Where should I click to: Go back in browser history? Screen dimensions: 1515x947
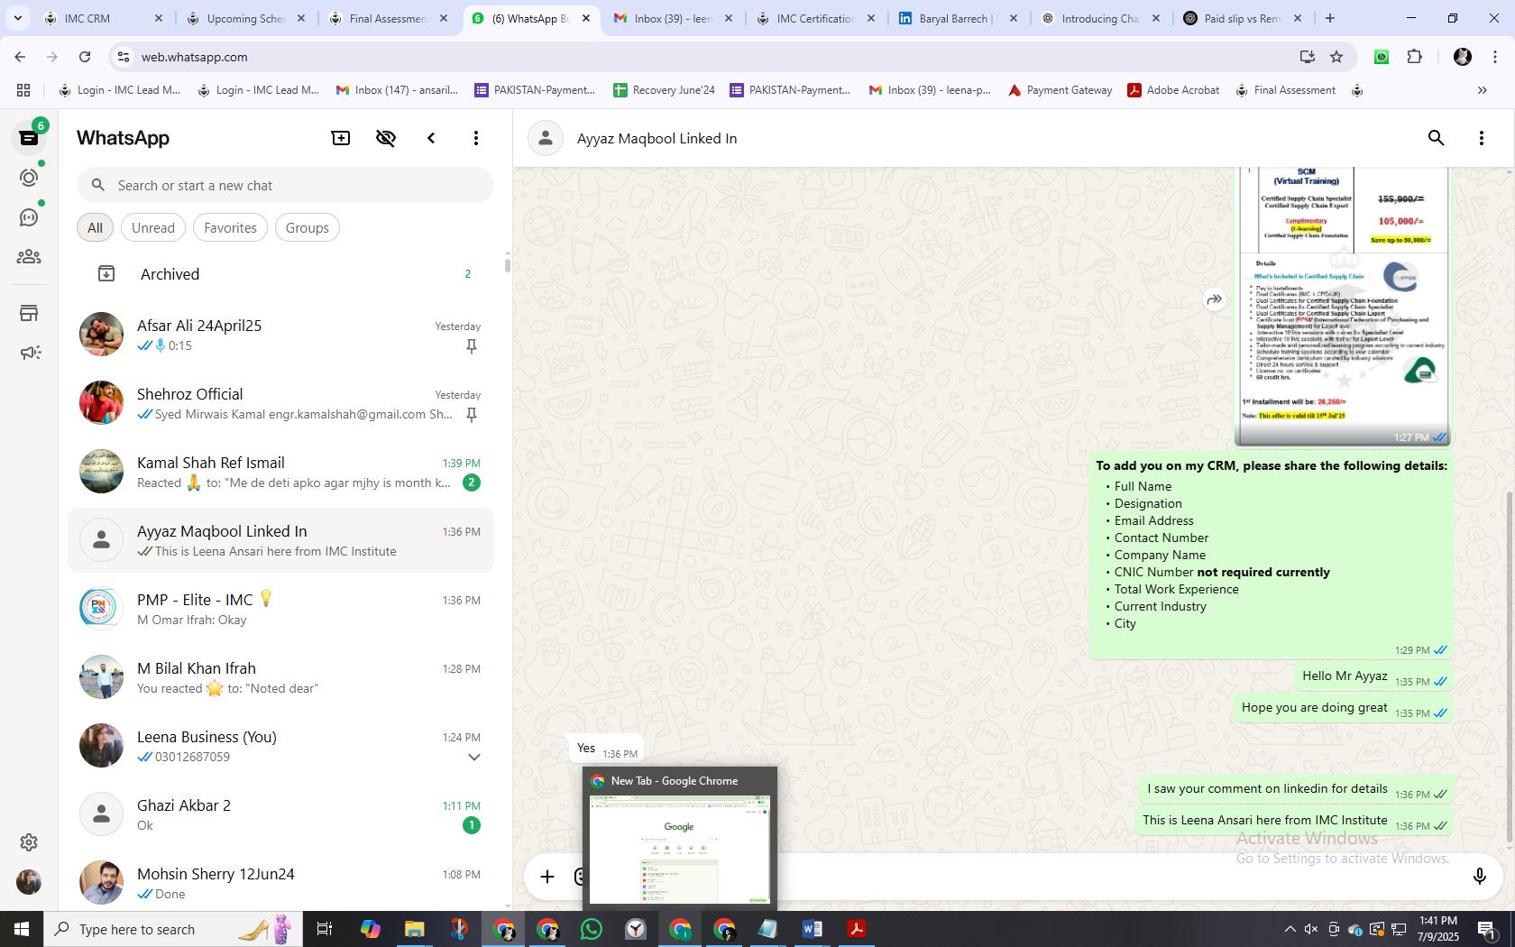20,57
